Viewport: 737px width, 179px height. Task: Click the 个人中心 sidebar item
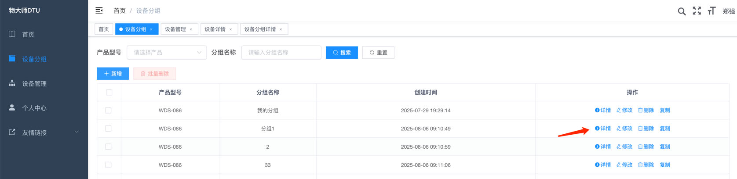(34, 108)
